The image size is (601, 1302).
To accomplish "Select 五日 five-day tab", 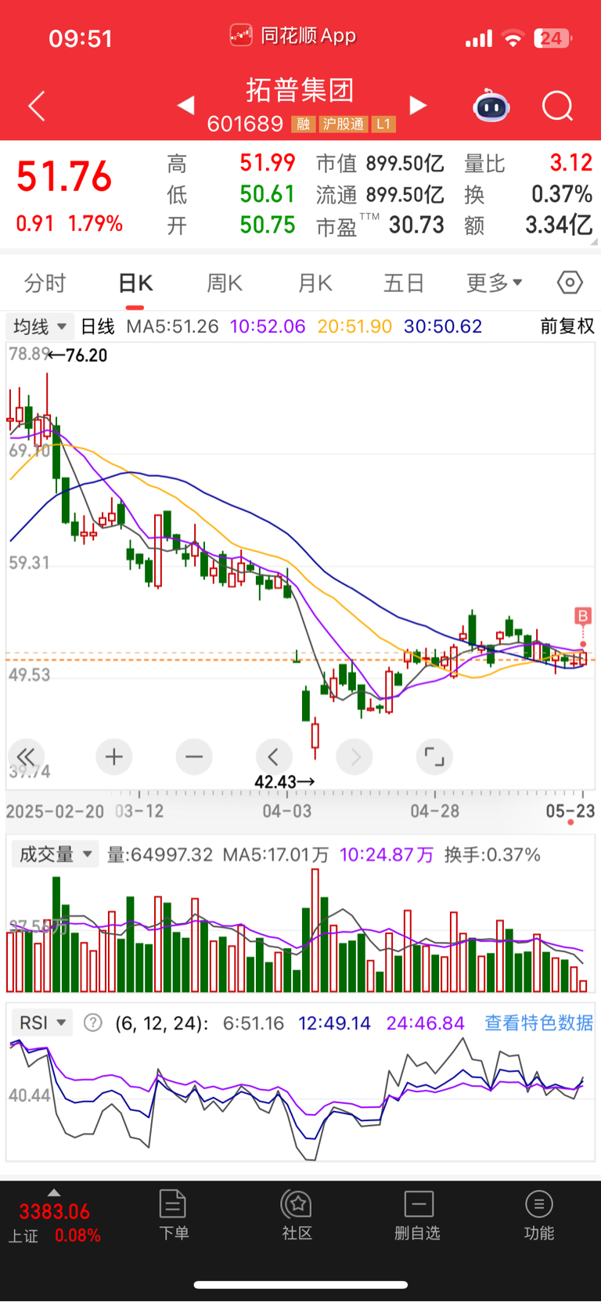I will pos(404,283).
